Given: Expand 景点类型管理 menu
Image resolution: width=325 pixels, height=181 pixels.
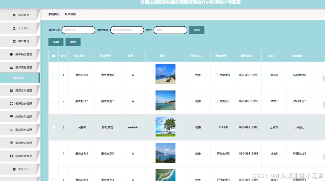Looking at the screenshot, I should pyautogui.click(x=19, y=54).
